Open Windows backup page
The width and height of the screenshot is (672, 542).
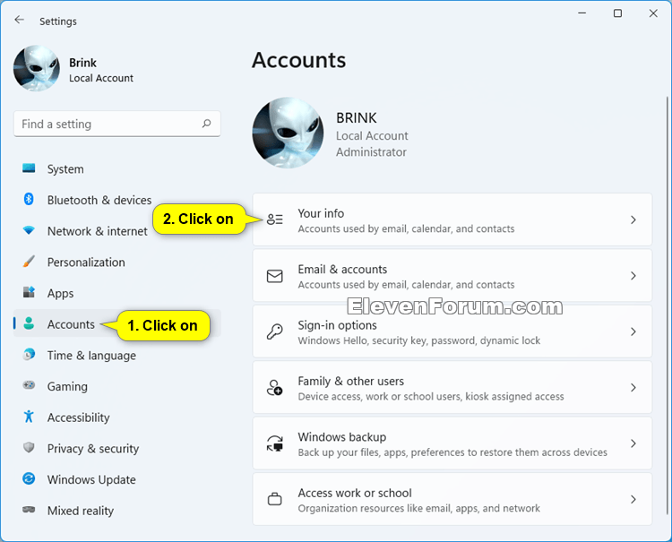coord(452,443)
